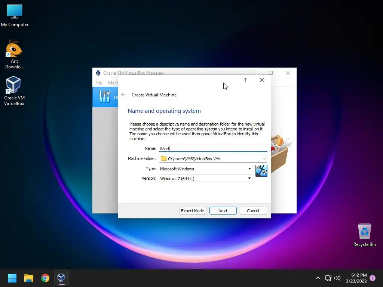This screenshot has width=383, height=287.
Task: Open the Type dropdown showing Microsoft Windows
Action: (206, 169)
